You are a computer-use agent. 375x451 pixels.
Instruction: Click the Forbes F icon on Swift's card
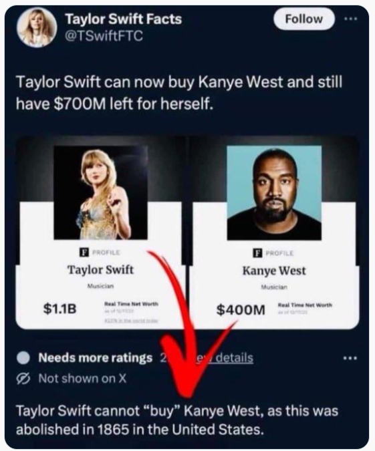click(84, 253)
